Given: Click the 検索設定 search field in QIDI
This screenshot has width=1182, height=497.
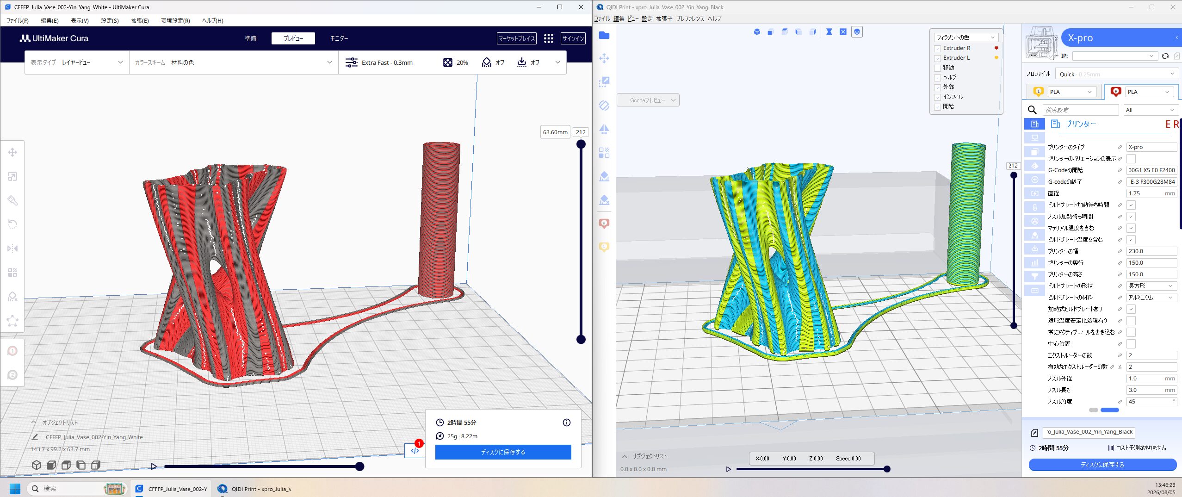Looking at the screenshot, I should [x=1081, y=110].
